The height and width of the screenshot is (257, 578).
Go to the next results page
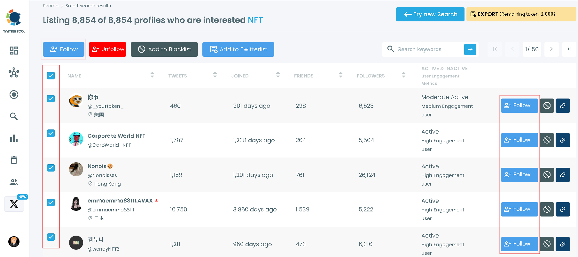tap(551, 49)
